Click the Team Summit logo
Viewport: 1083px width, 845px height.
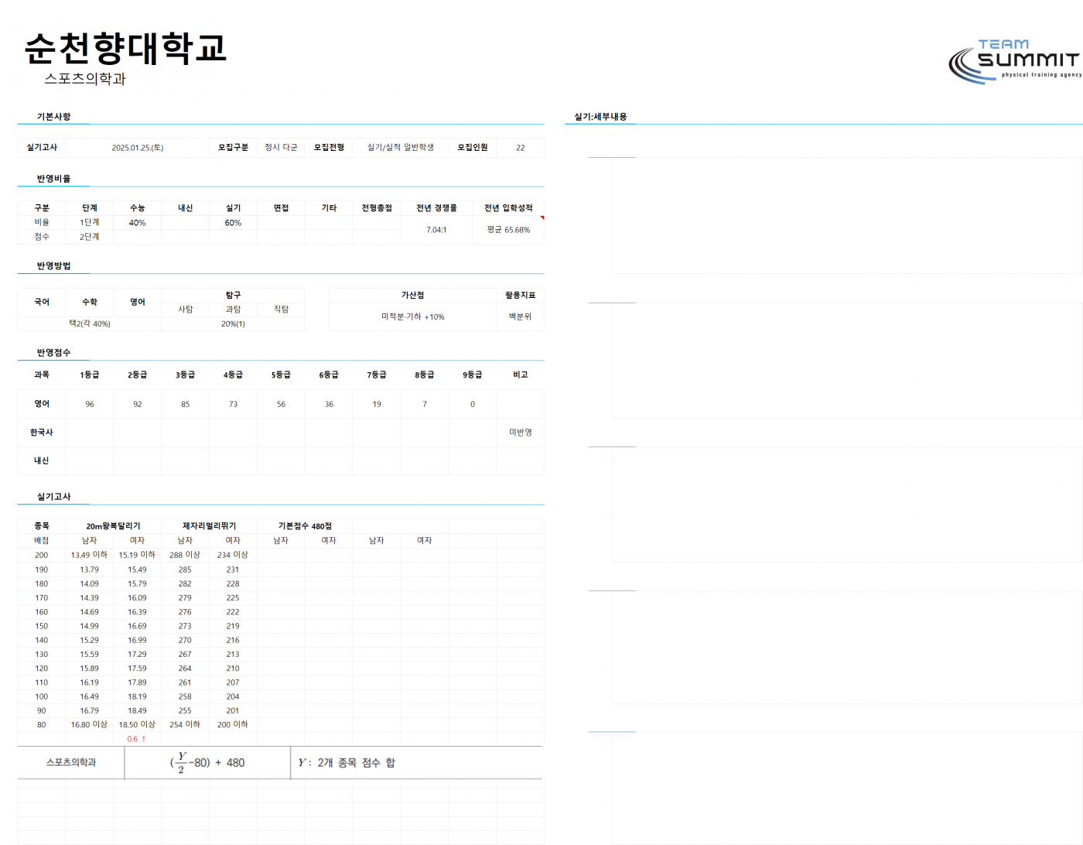pyautogui.click(x=1015, y=61)
